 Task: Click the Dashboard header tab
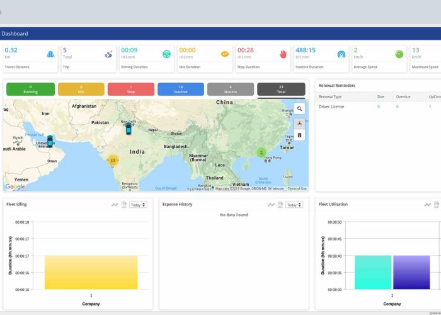(x=15, y=34)
